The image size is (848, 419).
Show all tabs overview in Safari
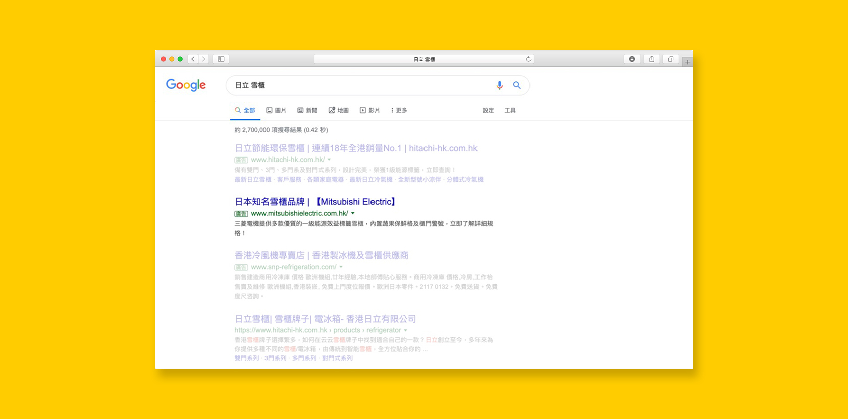tap(671, 59)
